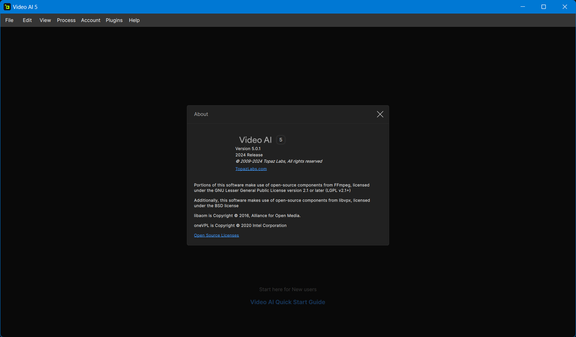Open the Process menu
Image resolution: width=576 pixels, height=337 pixels.
tap(66, 20)
